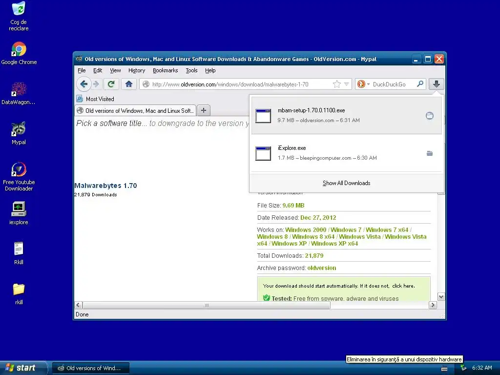500x375 pixels.
Task: Click the iExplore.exe file type icon
Action: click(263, 153)
